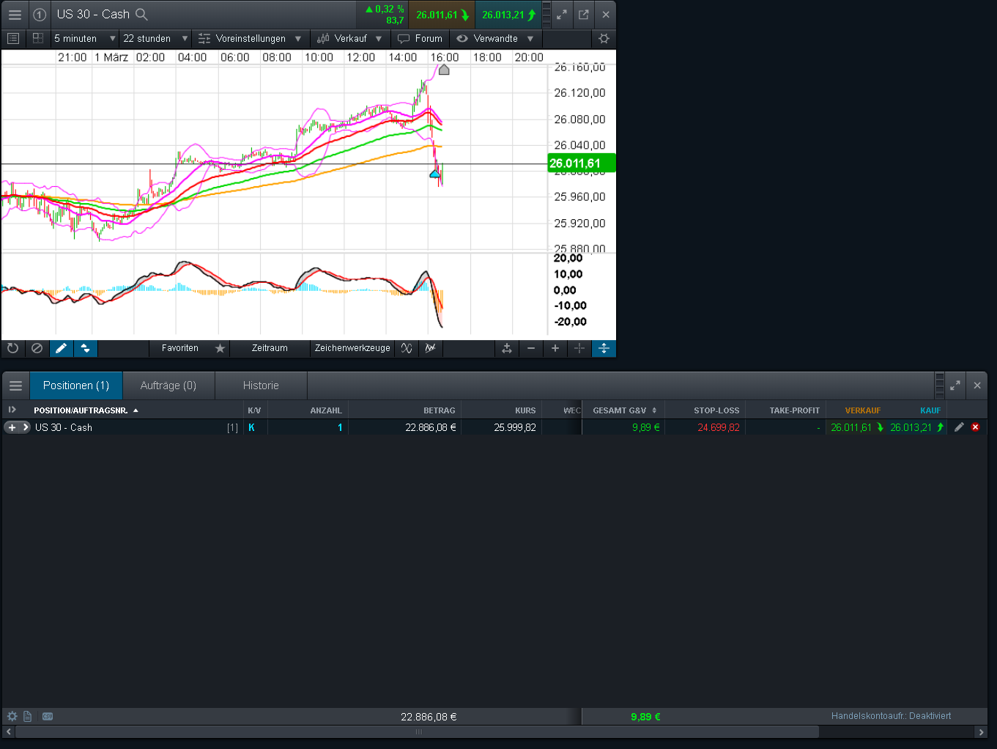997x749 pixels.
Task: Open the 22 stunden range dropdown
Action: tap(155, 39)
